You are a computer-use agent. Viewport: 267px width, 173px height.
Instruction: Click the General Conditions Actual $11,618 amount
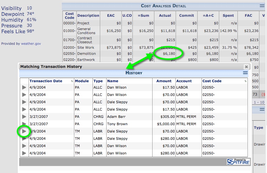tap(168, 31)
